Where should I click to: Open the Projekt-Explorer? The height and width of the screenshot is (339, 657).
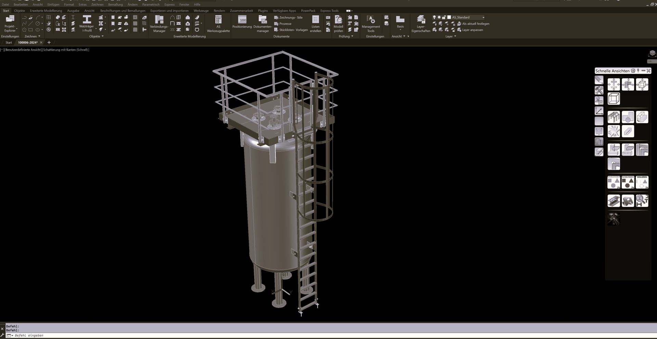pos(10,23)
